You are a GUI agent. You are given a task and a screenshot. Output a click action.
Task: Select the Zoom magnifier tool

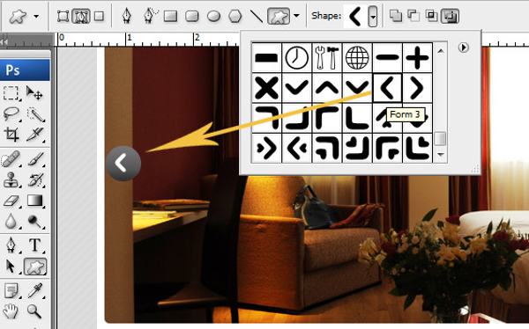click(34, 311)
